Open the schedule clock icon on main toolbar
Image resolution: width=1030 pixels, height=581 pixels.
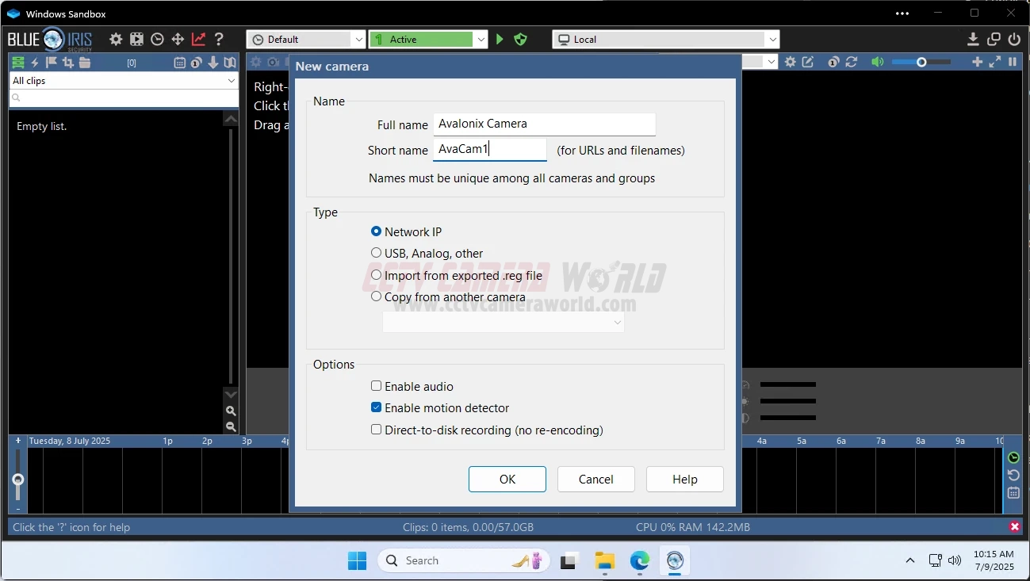157,39
